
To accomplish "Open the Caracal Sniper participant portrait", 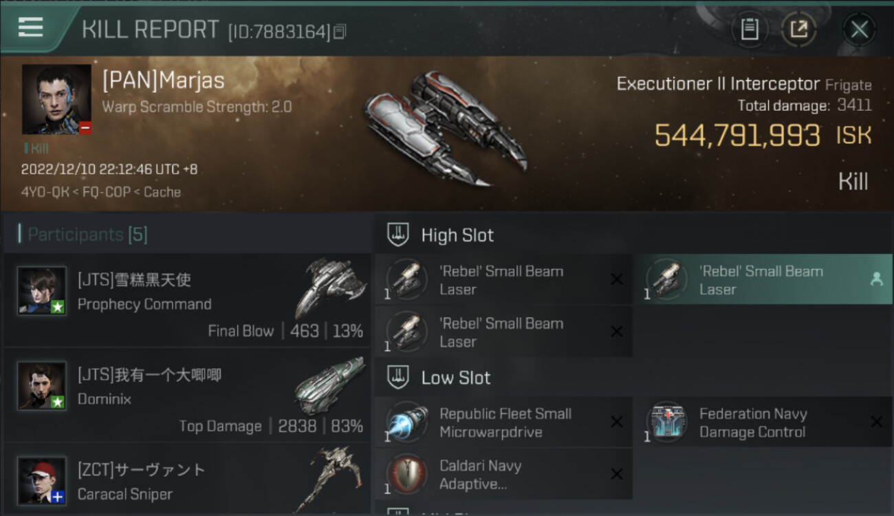I will [42, 480].
